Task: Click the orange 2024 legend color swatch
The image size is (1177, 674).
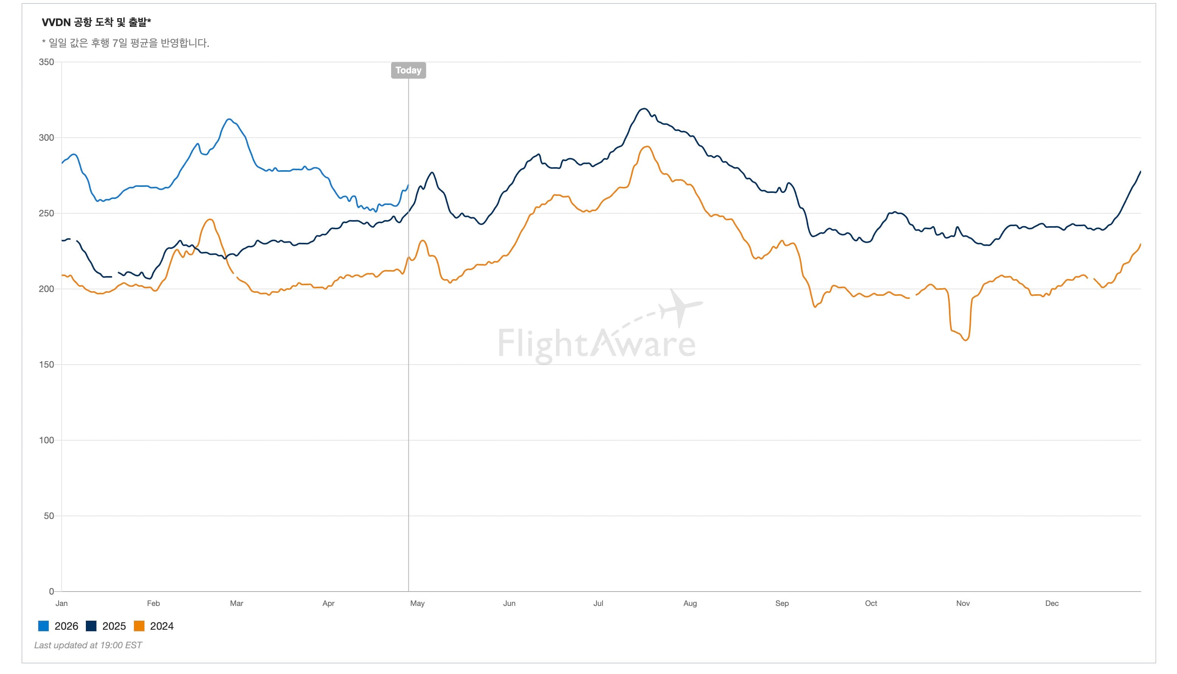Action: click(x=139, y=626)
